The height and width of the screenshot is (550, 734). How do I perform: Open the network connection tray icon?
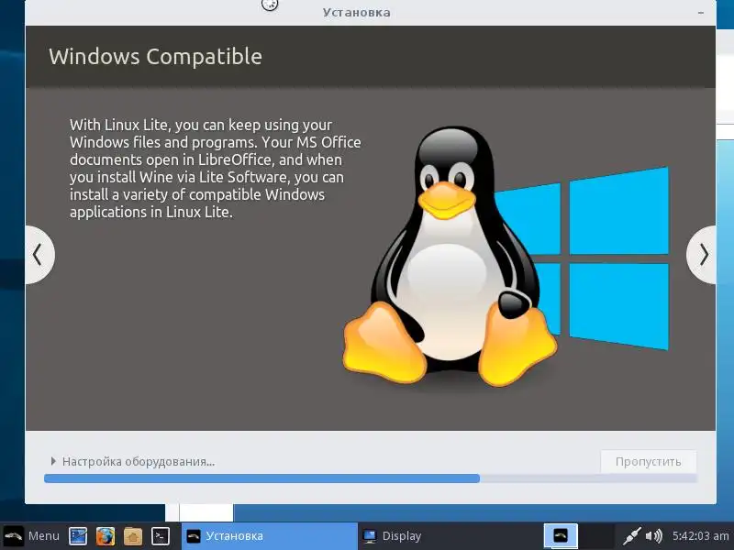632,536
